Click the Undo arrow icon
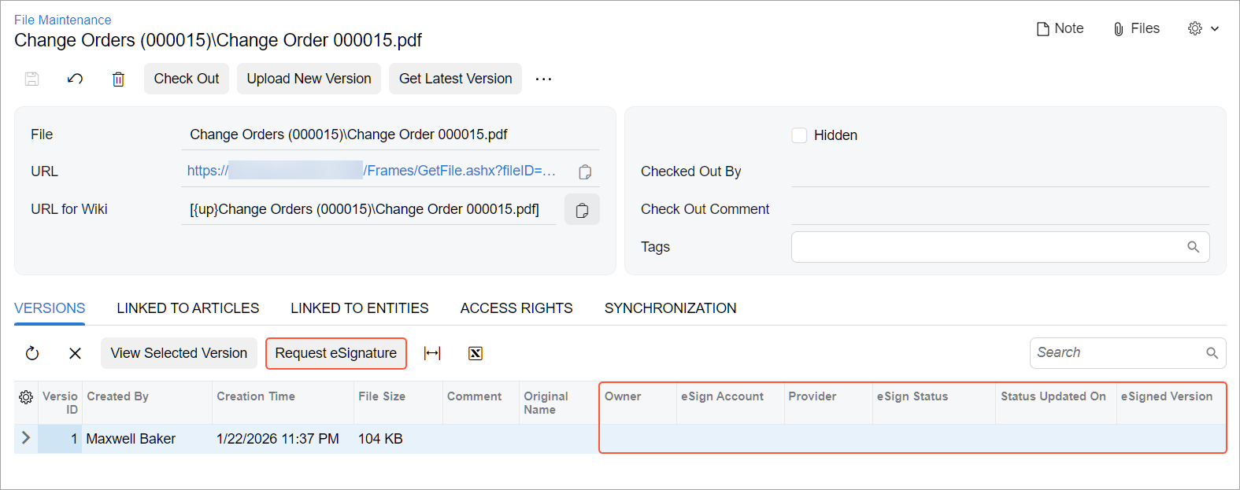Viewport: 1240px width, 490px height. click(75, 79)
